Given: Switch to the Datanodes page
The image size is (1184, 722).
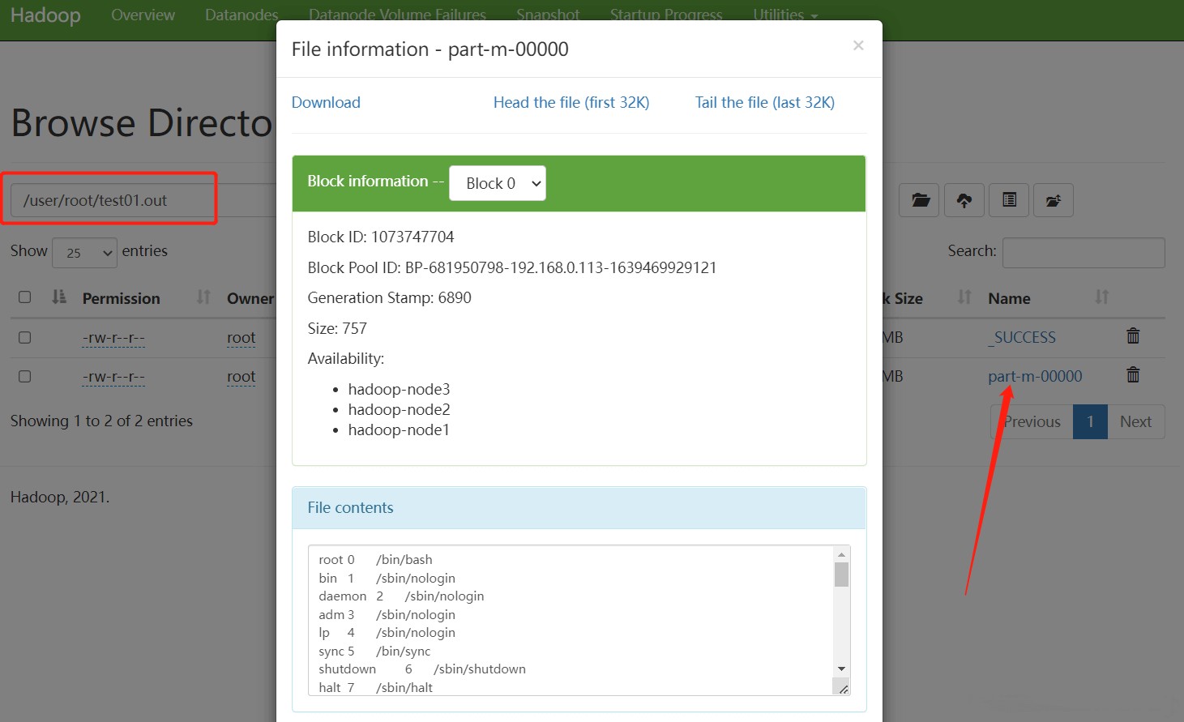Looking at the screenshot, I should coord(241,15).
